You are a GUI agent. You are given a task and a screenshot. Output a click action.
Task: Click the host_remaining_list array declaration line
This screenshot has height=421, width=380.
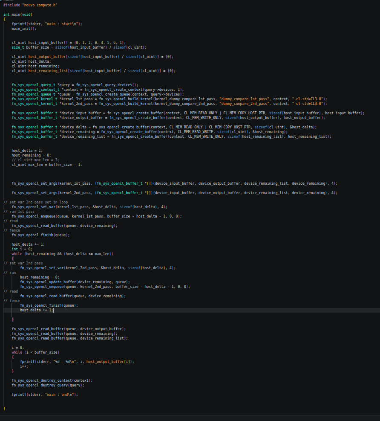coord(94,71)
